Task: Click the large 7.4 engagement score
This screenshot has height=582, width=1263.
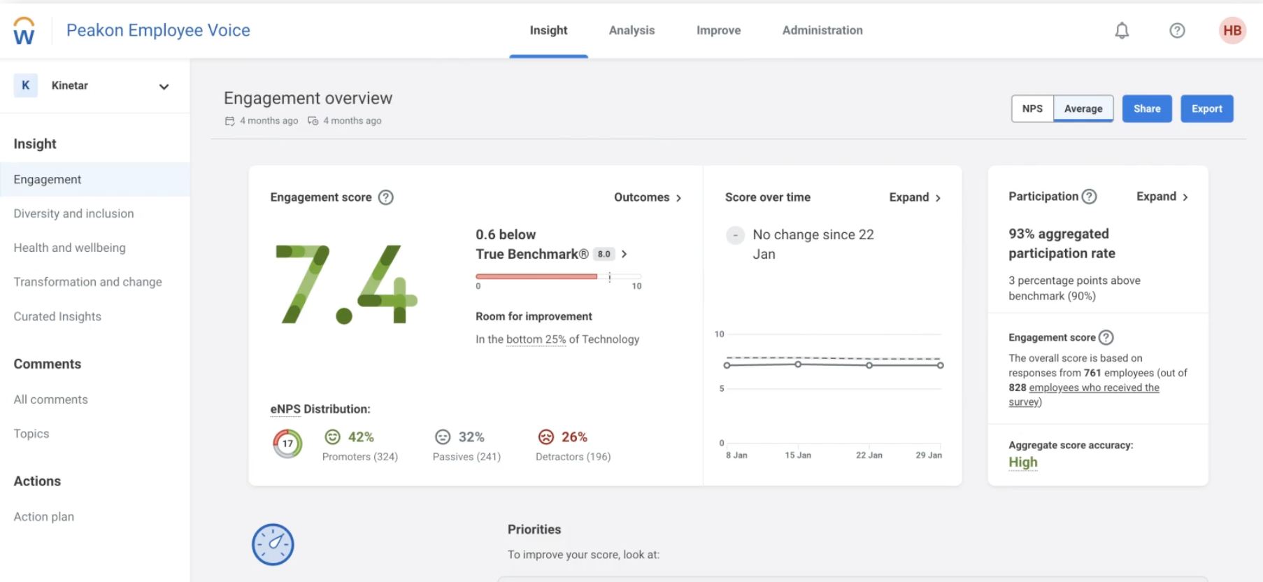Action: (x=347, y=284)
